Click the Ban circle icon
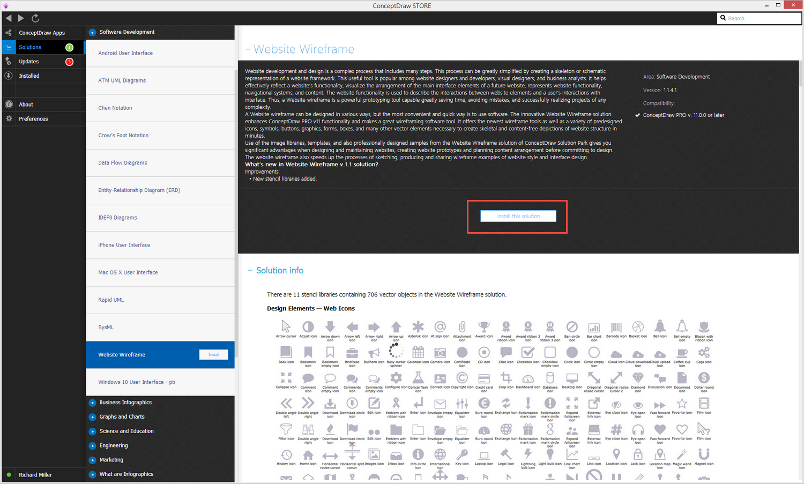This screenshot has width=804, height=484. 572,326
